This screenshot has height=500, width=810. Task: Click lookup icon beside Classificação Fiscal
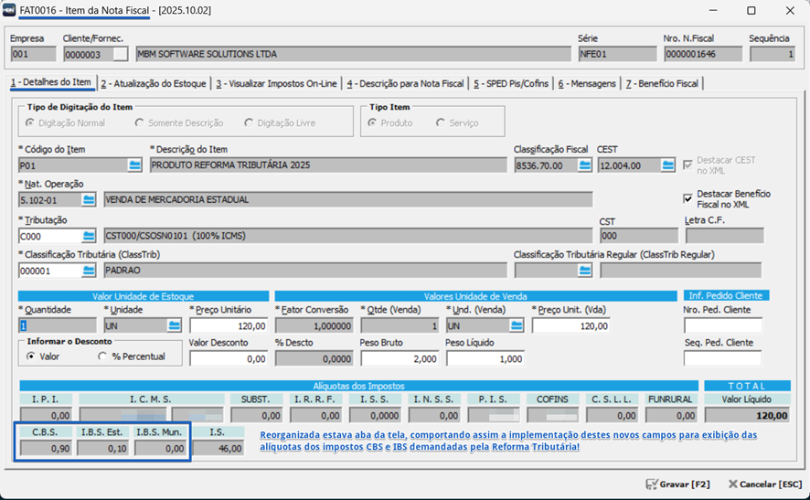[585, 165]
